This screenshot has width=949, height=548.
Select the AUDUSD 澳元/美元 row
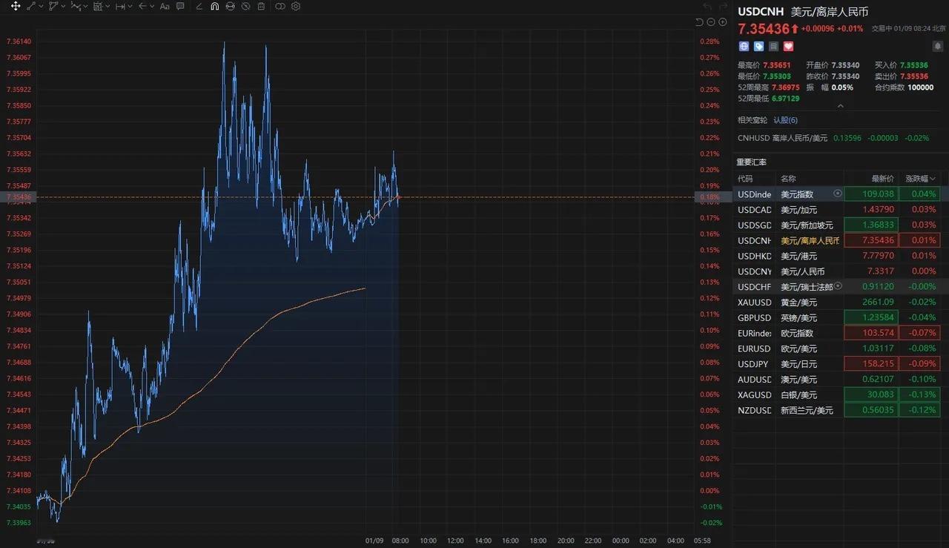click(836, 379)
